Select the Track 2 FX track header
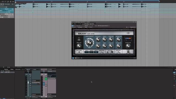 coord(7,10)
